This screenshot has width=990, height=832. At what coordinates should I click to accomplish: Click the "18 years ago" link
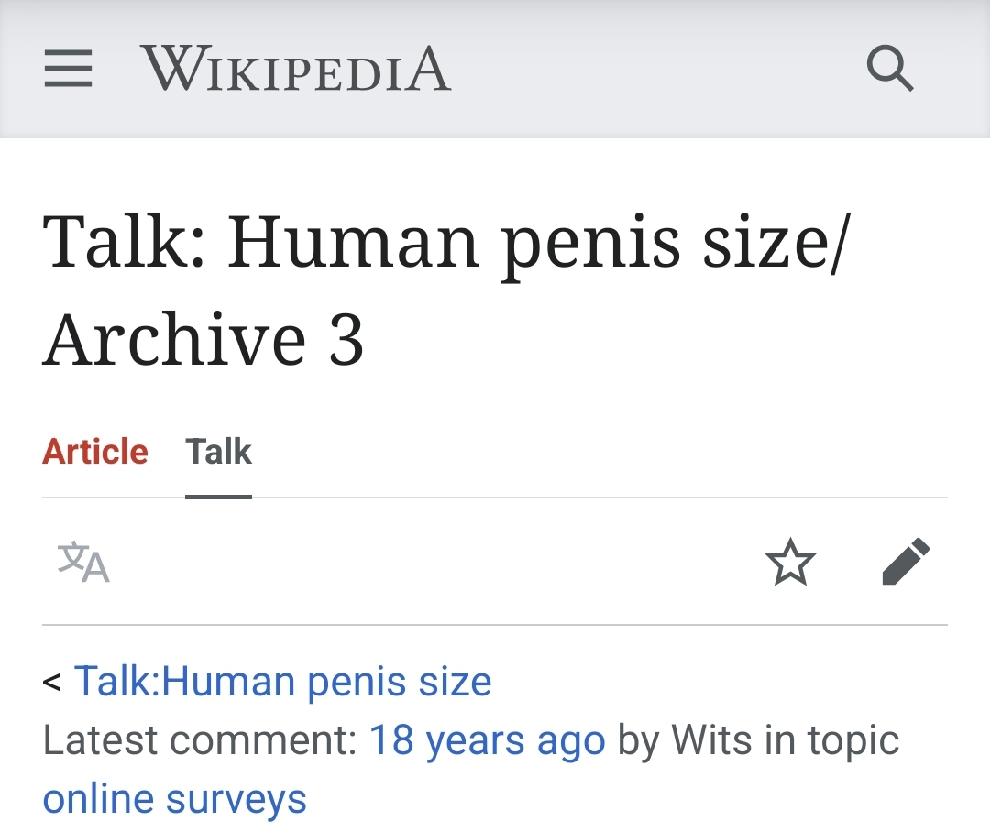487,740
